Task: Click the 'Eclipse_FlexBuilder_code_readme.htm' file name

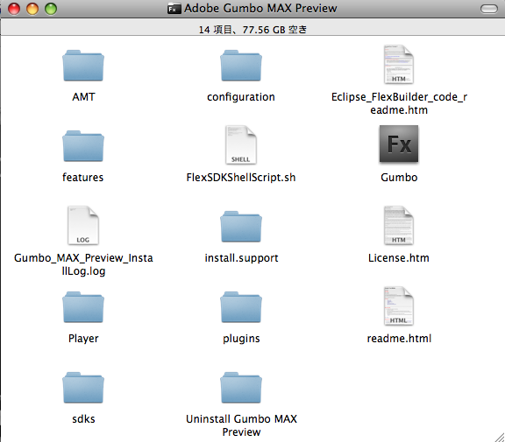Action: click(399, 103)
